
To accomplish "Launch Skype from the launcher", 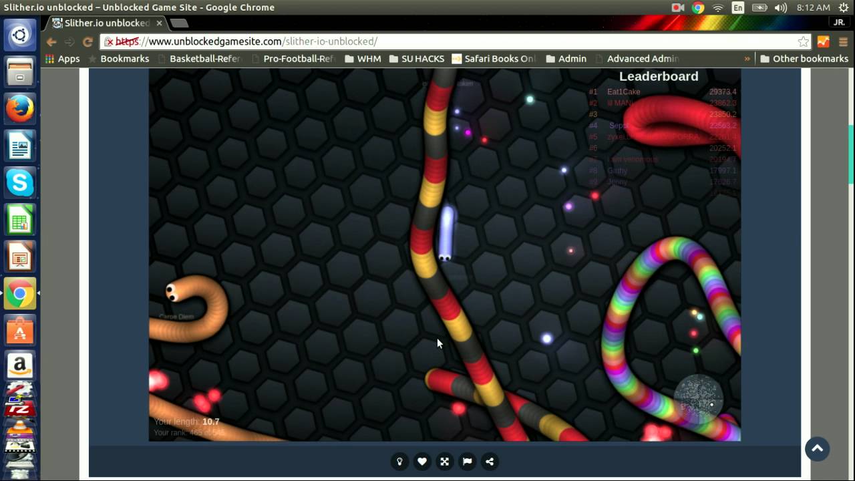I will tap(20, 182).
